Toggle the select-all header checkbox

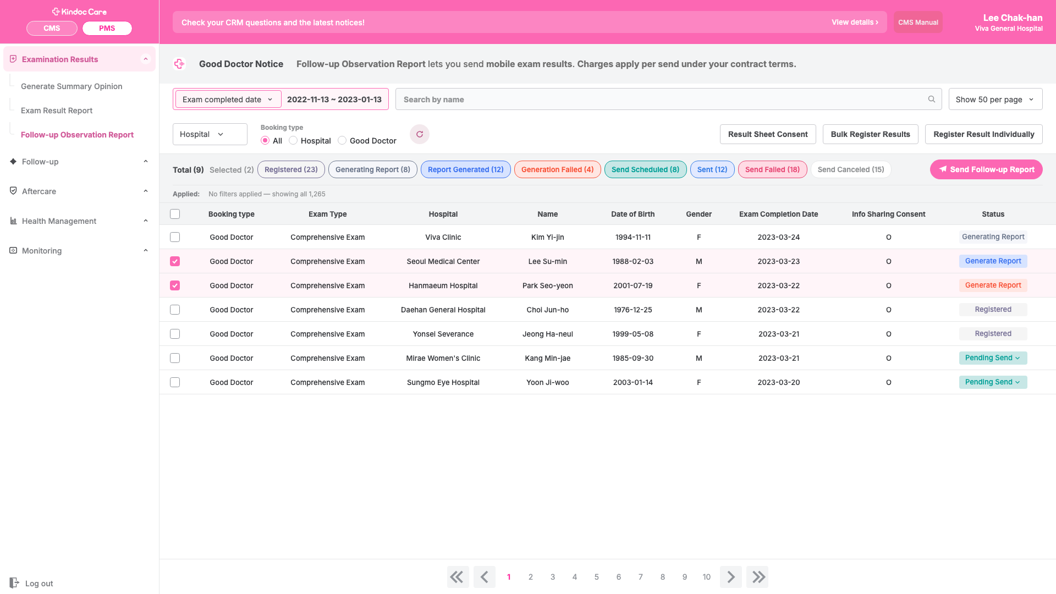[x=175, y=214]
